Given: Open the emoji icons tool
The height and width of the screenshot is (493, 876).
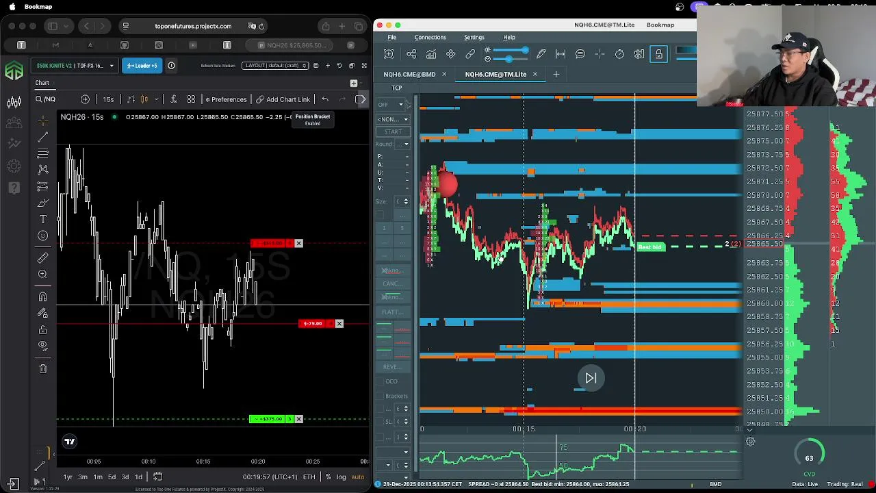Looking at the screenshot, I should point(42,236).
